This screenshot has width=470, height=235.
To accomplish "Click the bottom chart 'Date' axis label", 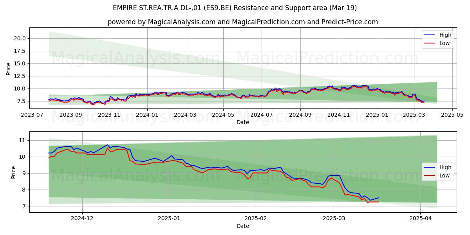I will pos(243,226).
